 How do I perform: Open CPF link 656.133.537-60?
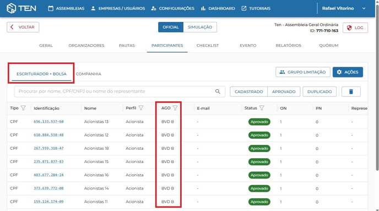point(48,122)
